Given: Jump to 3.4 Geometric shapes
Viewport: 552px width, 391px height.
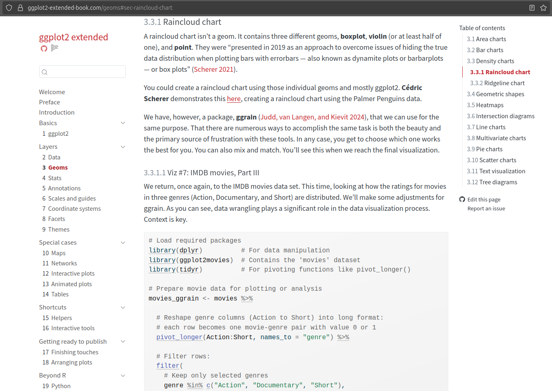Looking at the screenshot, I should 496,94.
